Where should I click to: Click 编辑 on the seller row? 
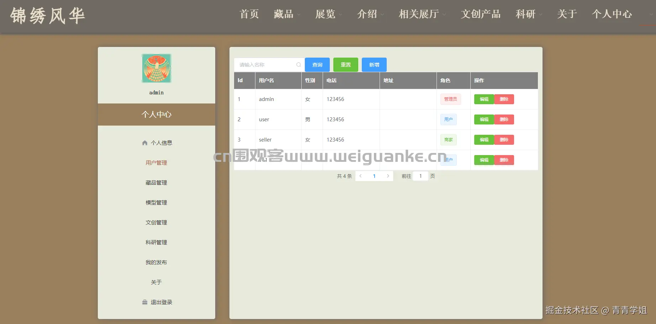tap(484, 140)
